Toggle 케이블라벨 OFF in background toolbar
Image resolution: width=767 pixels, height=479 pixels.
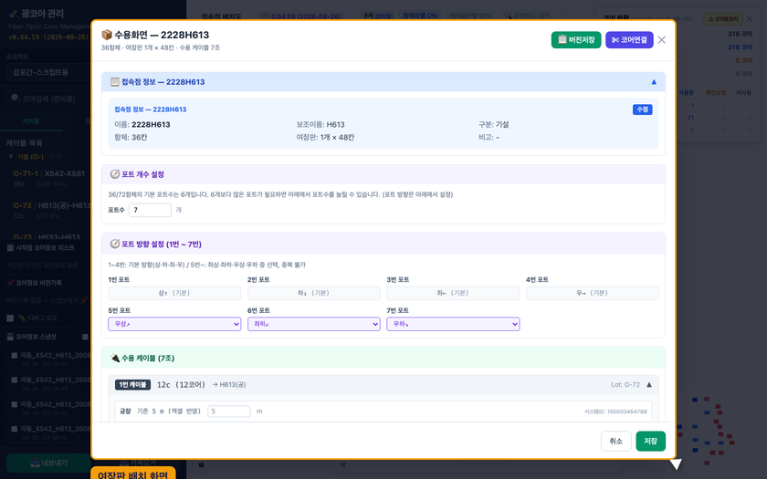pyautogui.click(x=470, y=16)
